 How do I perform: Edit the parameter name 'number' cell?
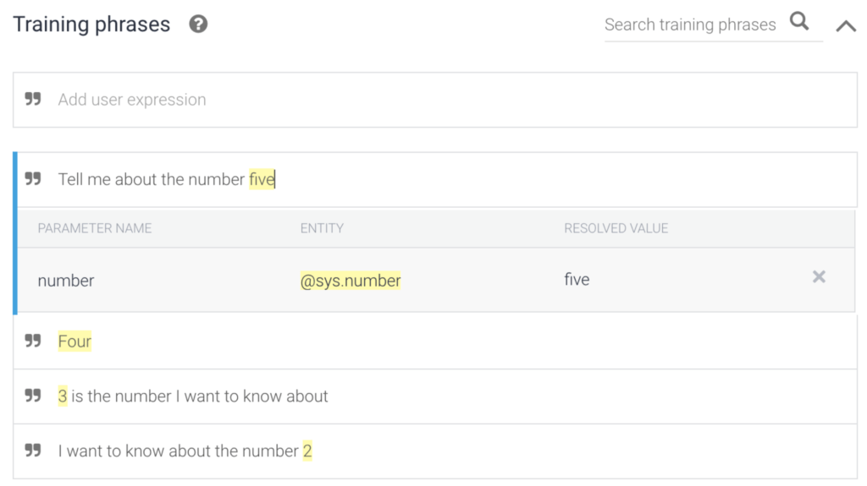pos(66,281)
